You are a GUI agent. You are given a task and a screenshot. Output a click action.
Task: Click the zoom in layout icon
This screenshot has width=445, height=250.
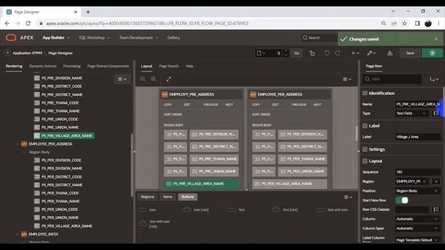[153, 79]
